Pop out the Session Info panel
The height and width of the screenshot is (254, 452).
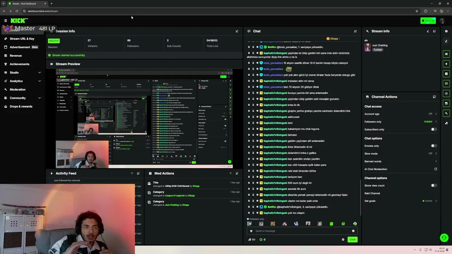[x=237, y=31]
